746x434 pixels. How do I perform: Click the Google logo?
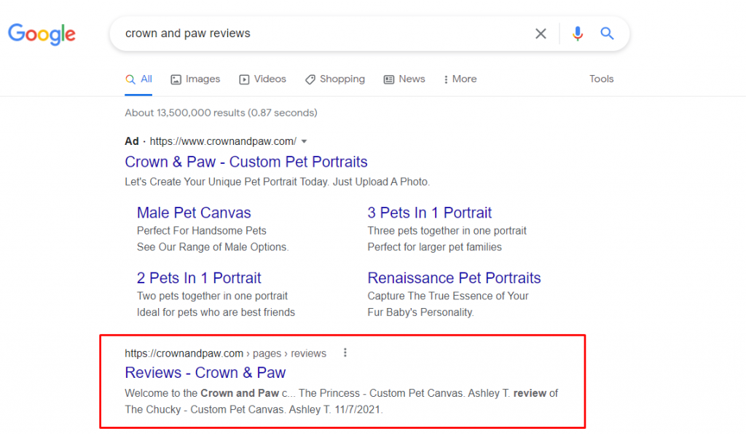point(42,33)
